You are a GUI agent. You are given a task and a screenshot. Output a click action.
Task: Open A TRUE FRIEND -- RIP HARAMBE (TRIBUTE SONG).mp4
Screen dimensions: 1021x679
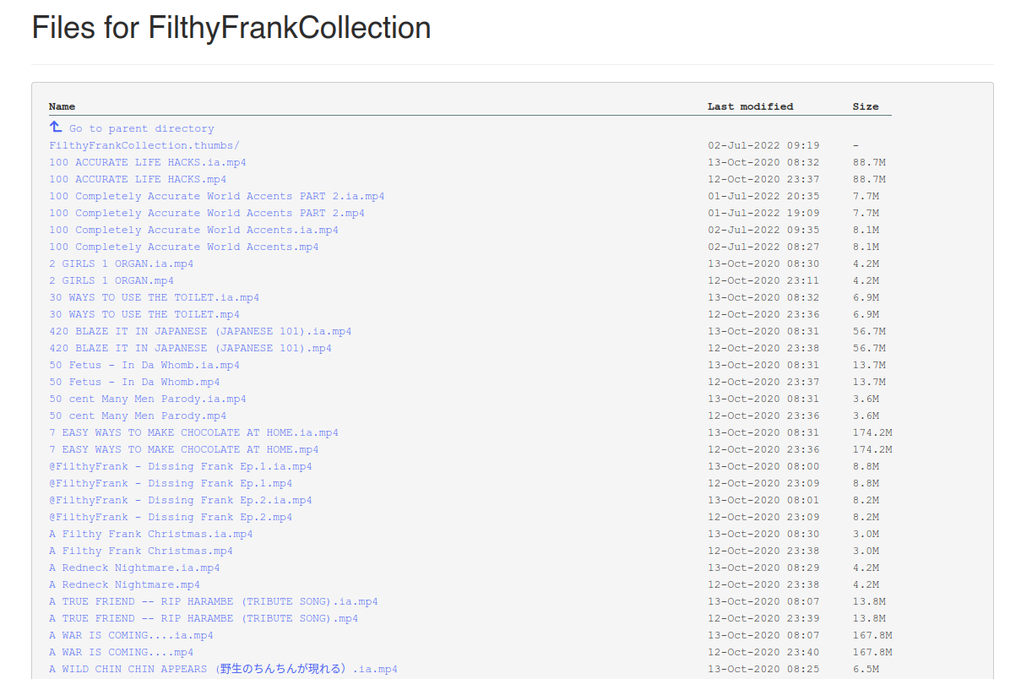(204, 618)
